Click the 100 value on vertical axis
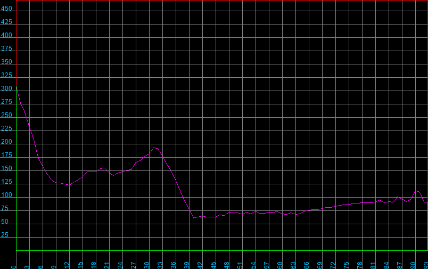 (x=6, y=195)
